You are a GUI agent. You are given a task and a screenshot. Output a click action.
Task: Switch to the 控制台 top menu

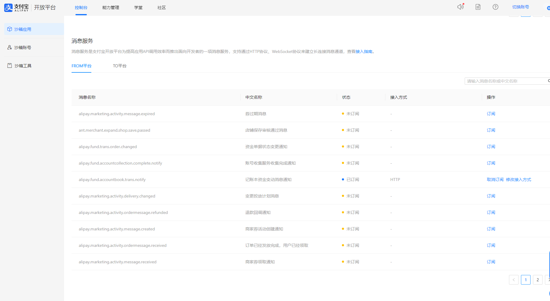pos(81,7)
